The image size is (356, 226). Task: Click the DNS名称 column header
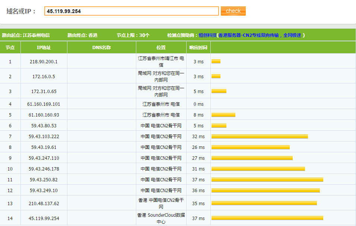[x=101, y=48]
